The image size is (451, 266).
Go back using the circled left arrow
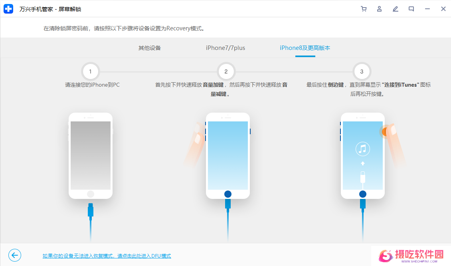point(15,255)
